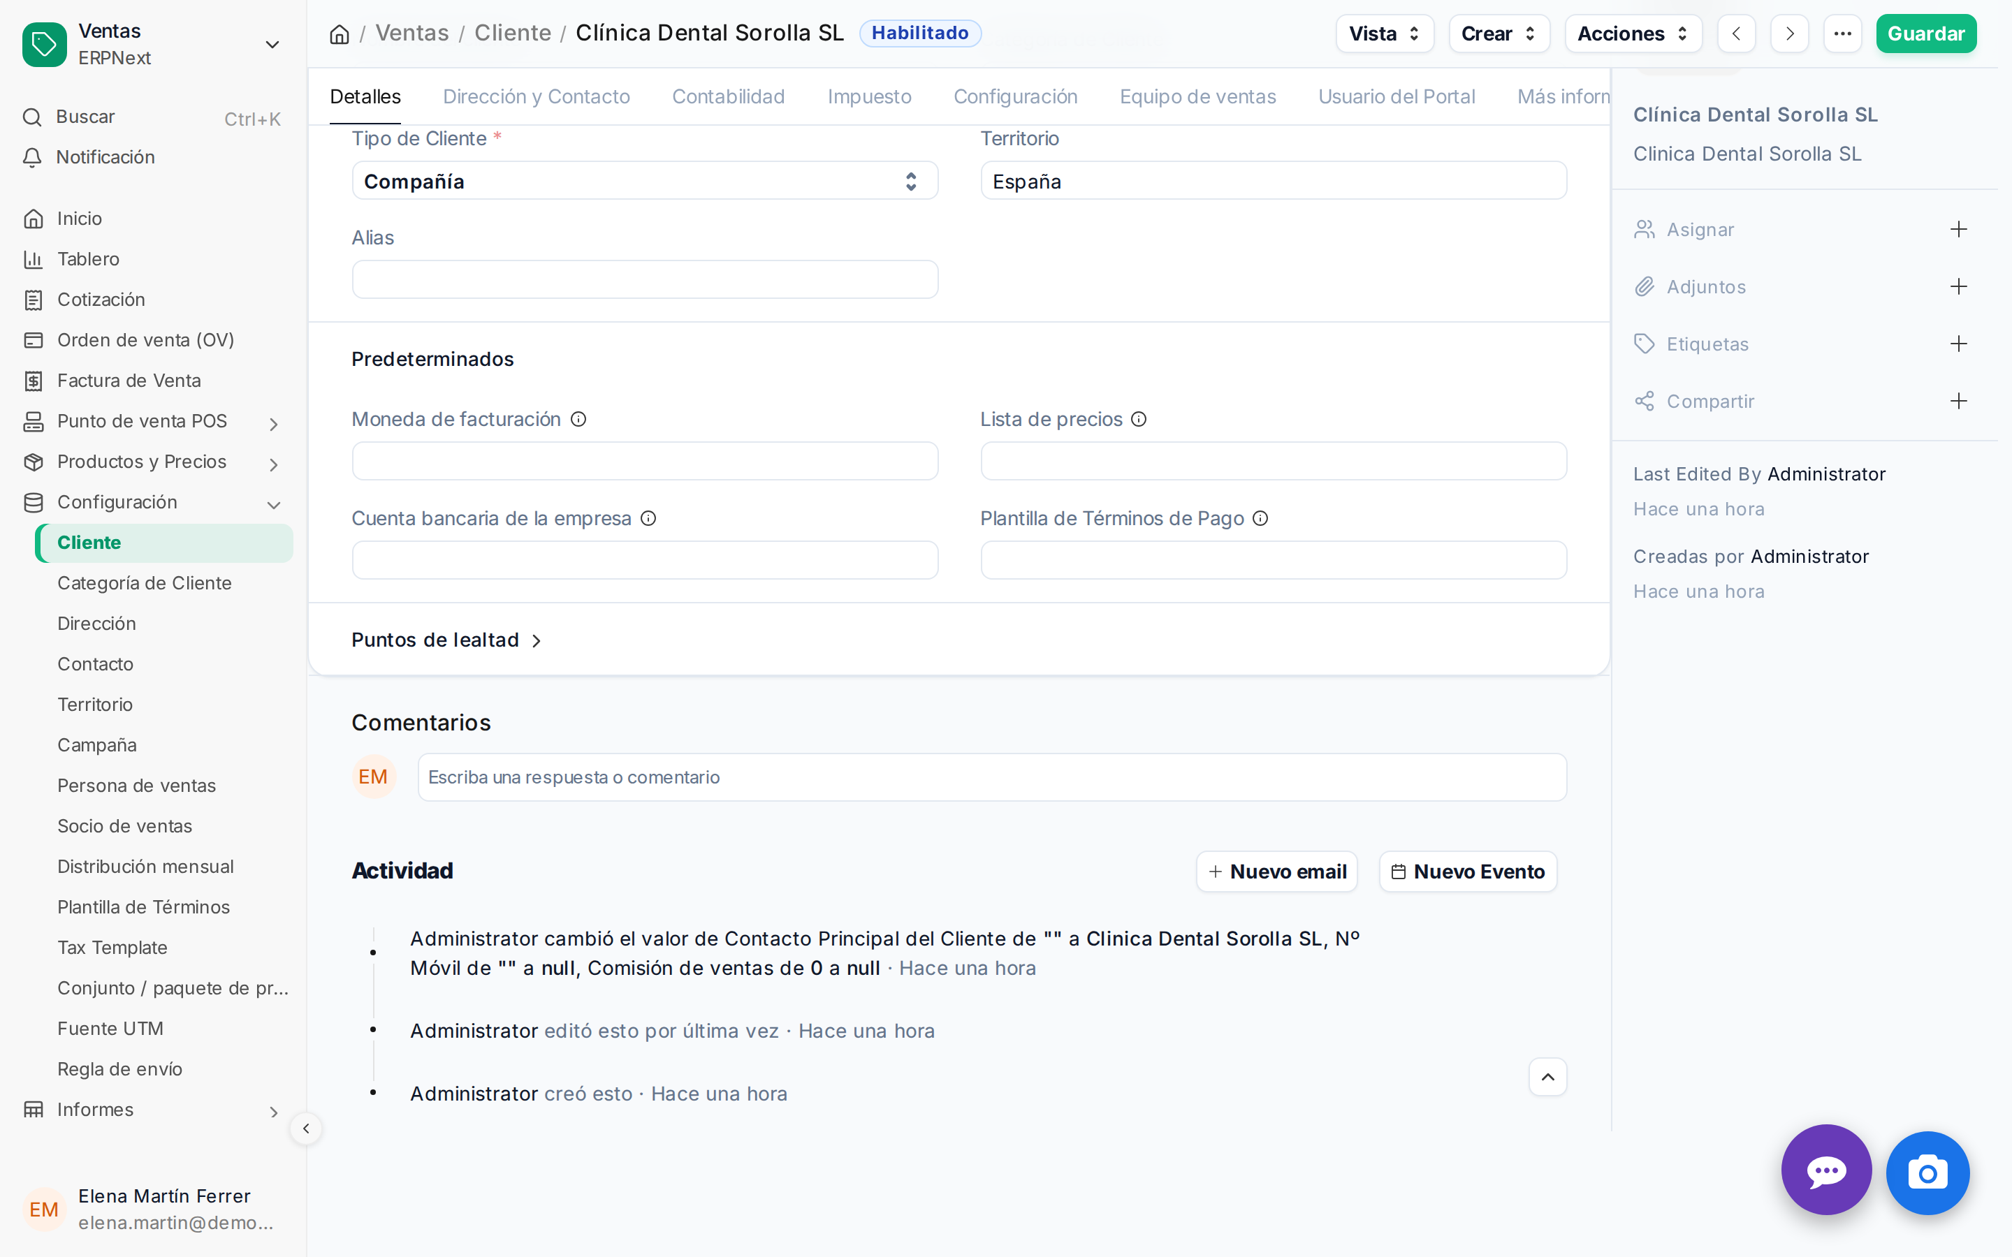This screenshot has width=2012, height=1257.
Task: Select the Detalles tab
Action: 365,96
